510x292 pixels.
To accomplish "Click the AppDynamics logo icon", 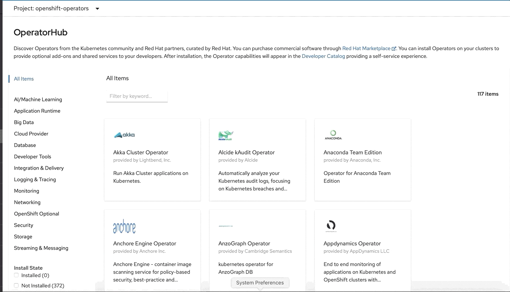I will (x=331, y=226).
